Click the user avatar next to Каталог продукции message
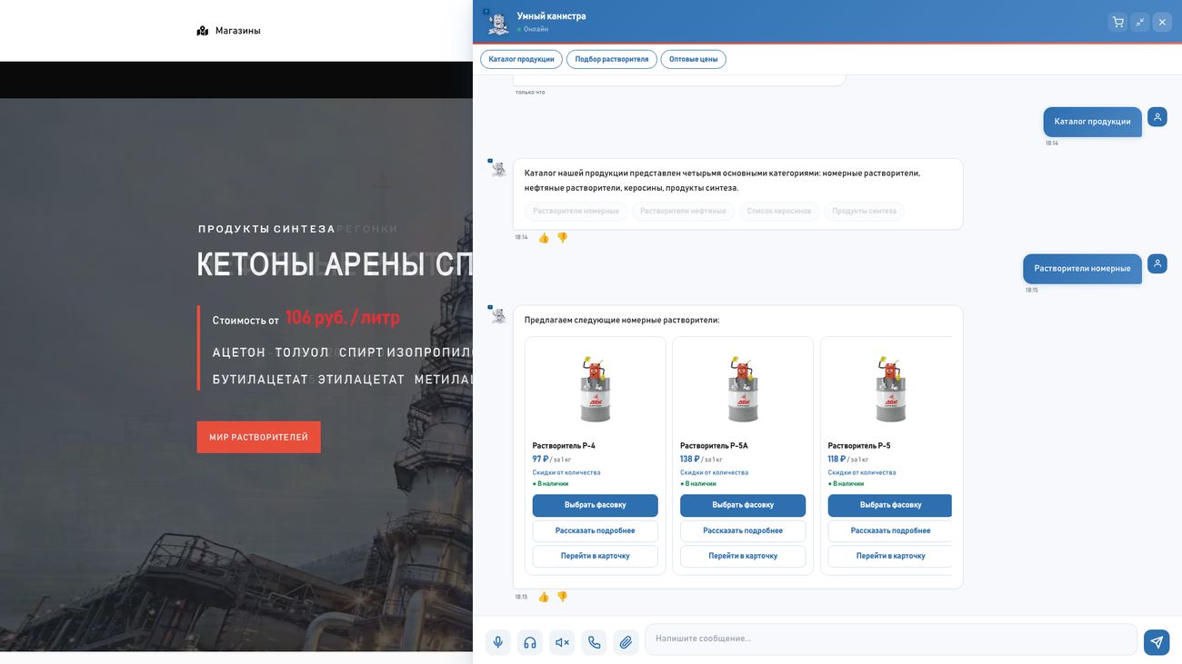The height and width of the screenshot is (664, 1182). [1157, 117]
